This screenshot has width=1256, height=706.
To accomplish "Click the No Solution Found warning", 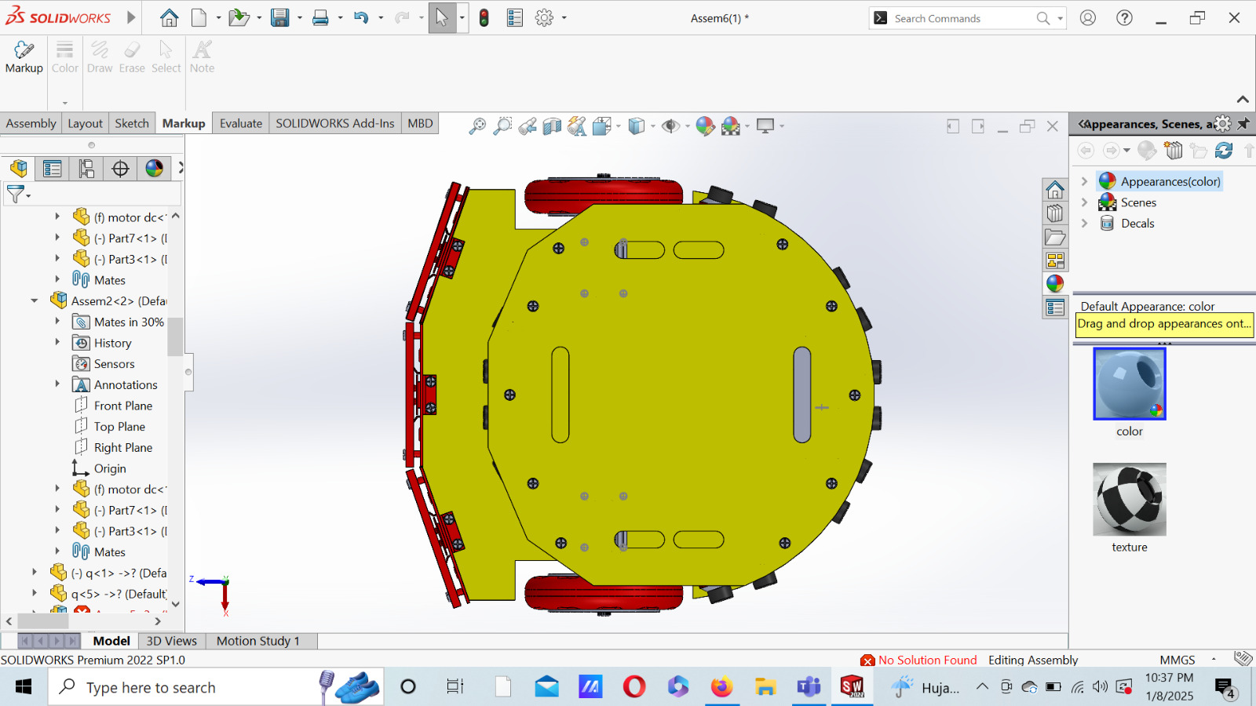I will [x=926, y=660].
